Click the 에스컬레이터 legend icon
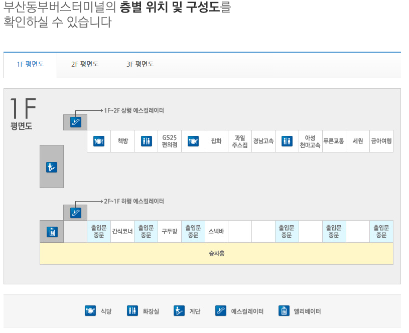 click(220, 310)
